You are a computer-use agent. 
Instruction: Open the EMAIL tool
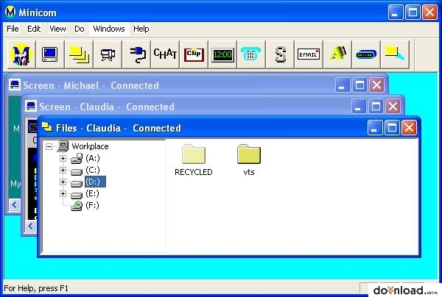[309, 54]
